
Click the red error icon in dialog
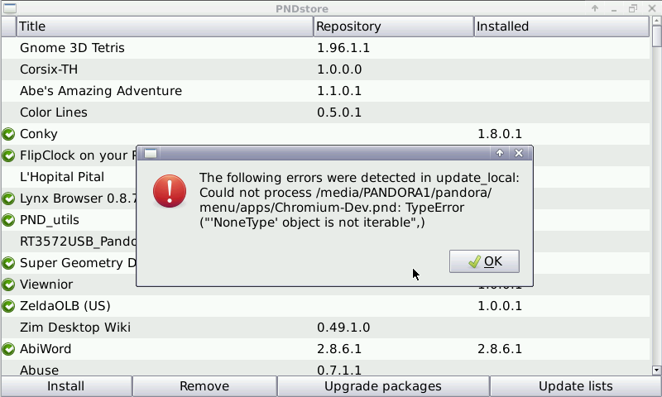tap(170, 191)
